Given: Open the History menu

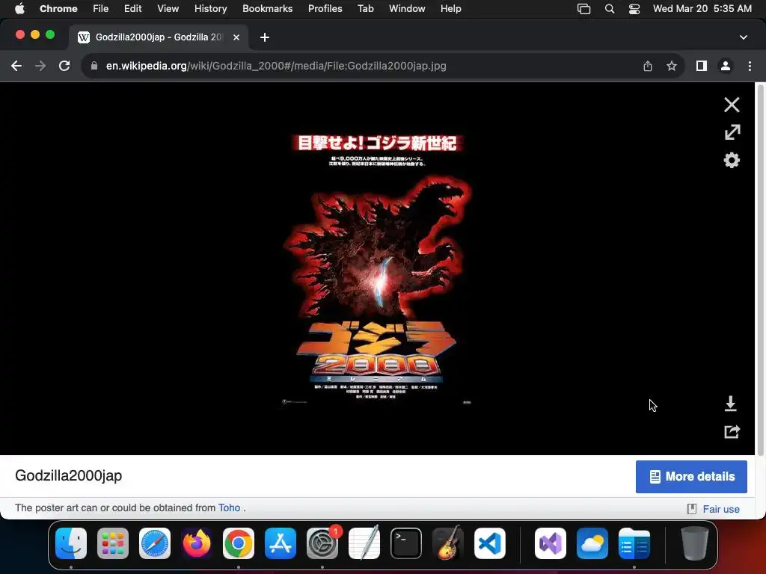Looking at the screenshot, I should [210, 9].
